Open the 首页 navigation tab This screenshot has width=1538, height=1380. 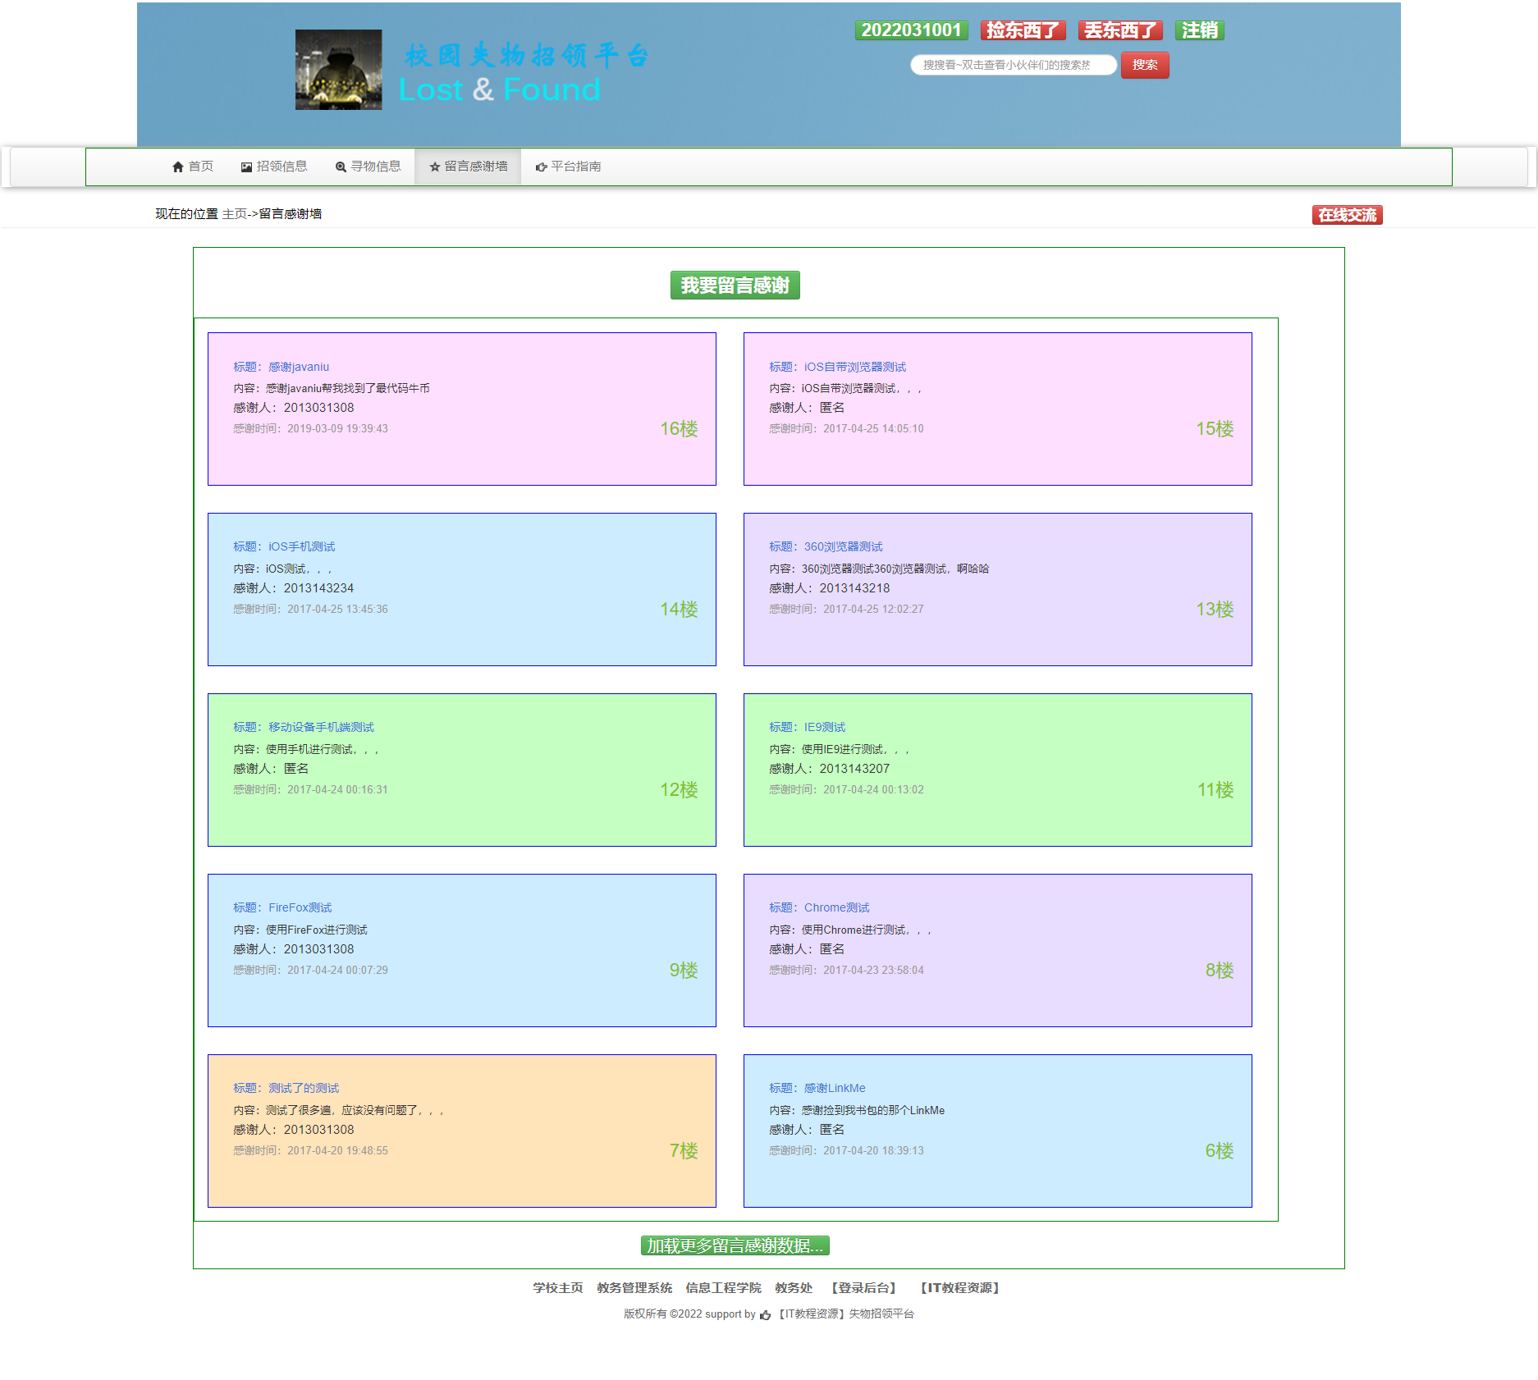point(193,167)
